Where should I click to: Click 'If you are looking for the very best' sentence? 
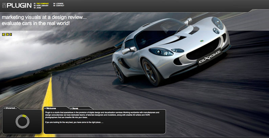coord(74,122)
